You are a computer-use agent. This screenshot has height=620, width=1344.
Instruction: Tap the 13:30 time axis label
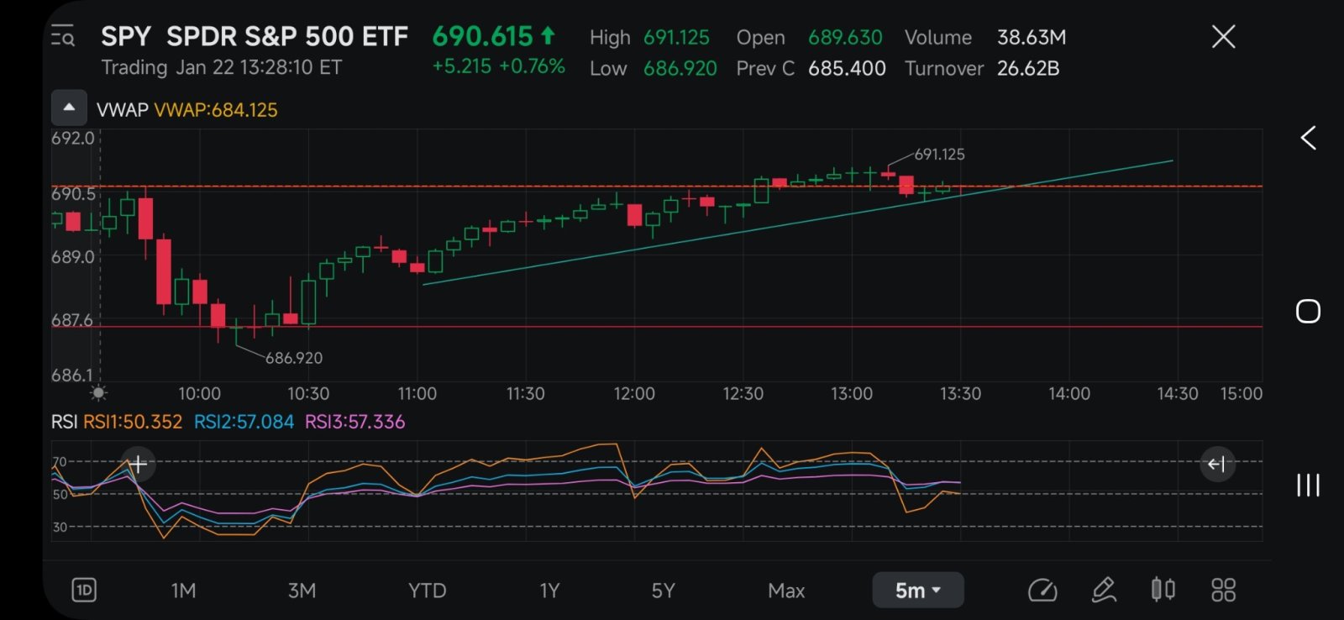click(960, 393)
